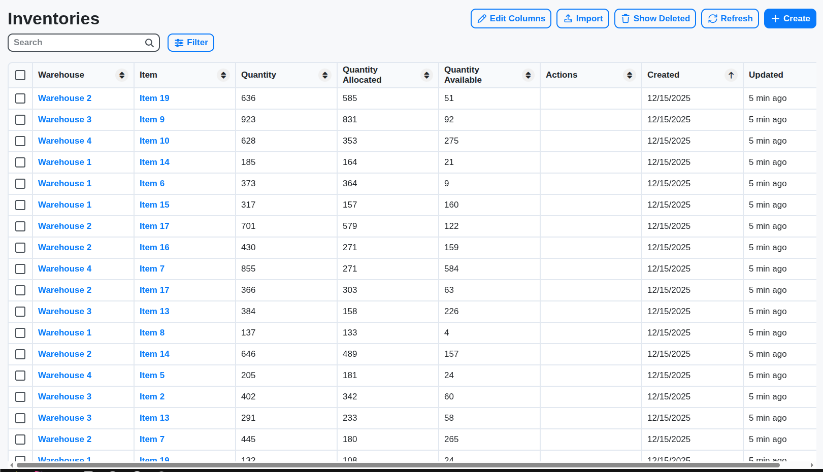This screenshot has width=823, height=472.
Task: Click the pencil icon on Edit Columns
Action: click(x=482, y=18)
